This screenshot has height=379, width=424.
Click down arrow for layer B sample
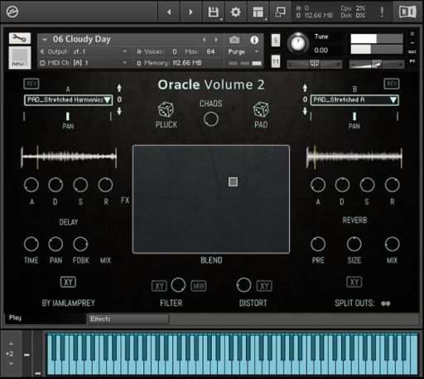pyautogui.click(x=305, y=111)
